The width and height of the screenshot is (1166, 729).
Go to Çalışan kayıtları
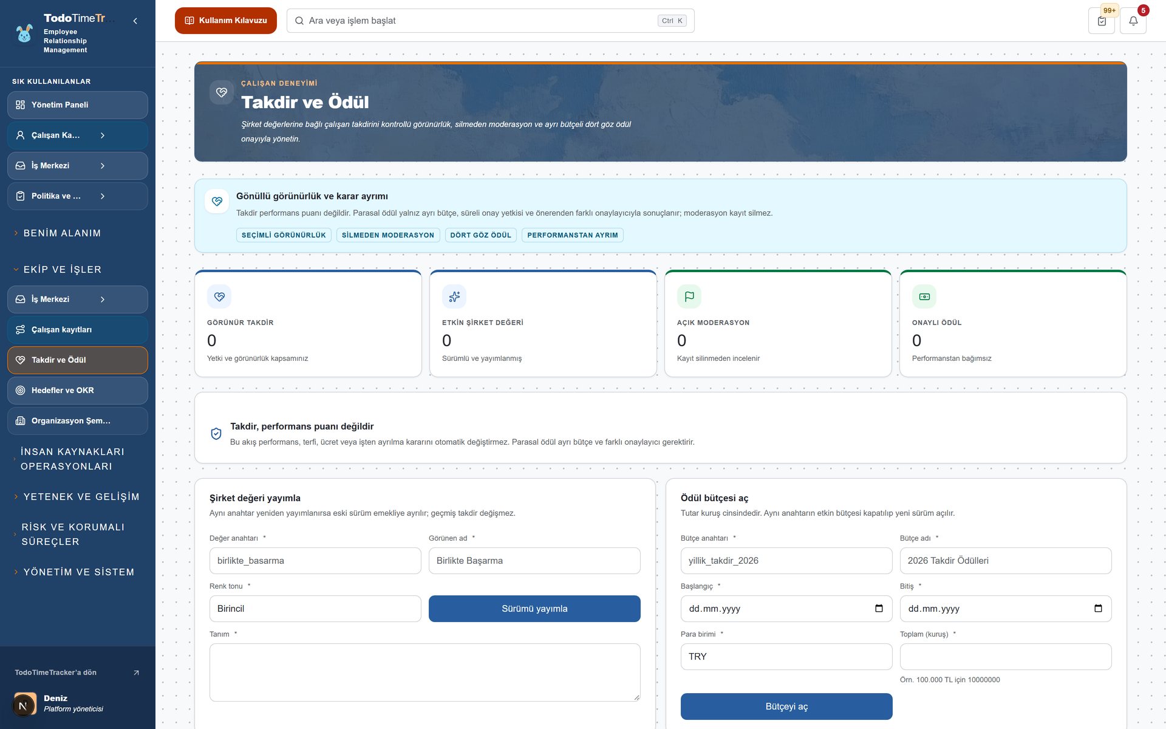tap(78, 330)
